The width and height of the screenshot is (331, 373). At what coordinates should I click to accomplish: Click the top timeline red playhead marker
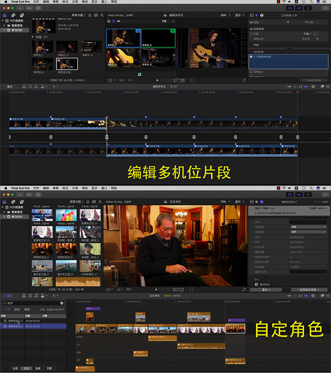pyautogui.click(x=297, y=92)
